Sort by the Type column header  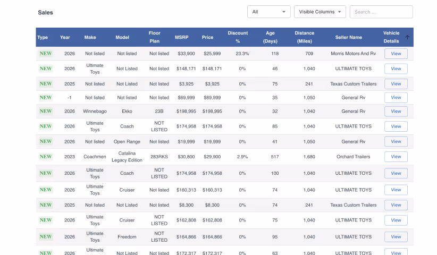(x=43, y=37)
